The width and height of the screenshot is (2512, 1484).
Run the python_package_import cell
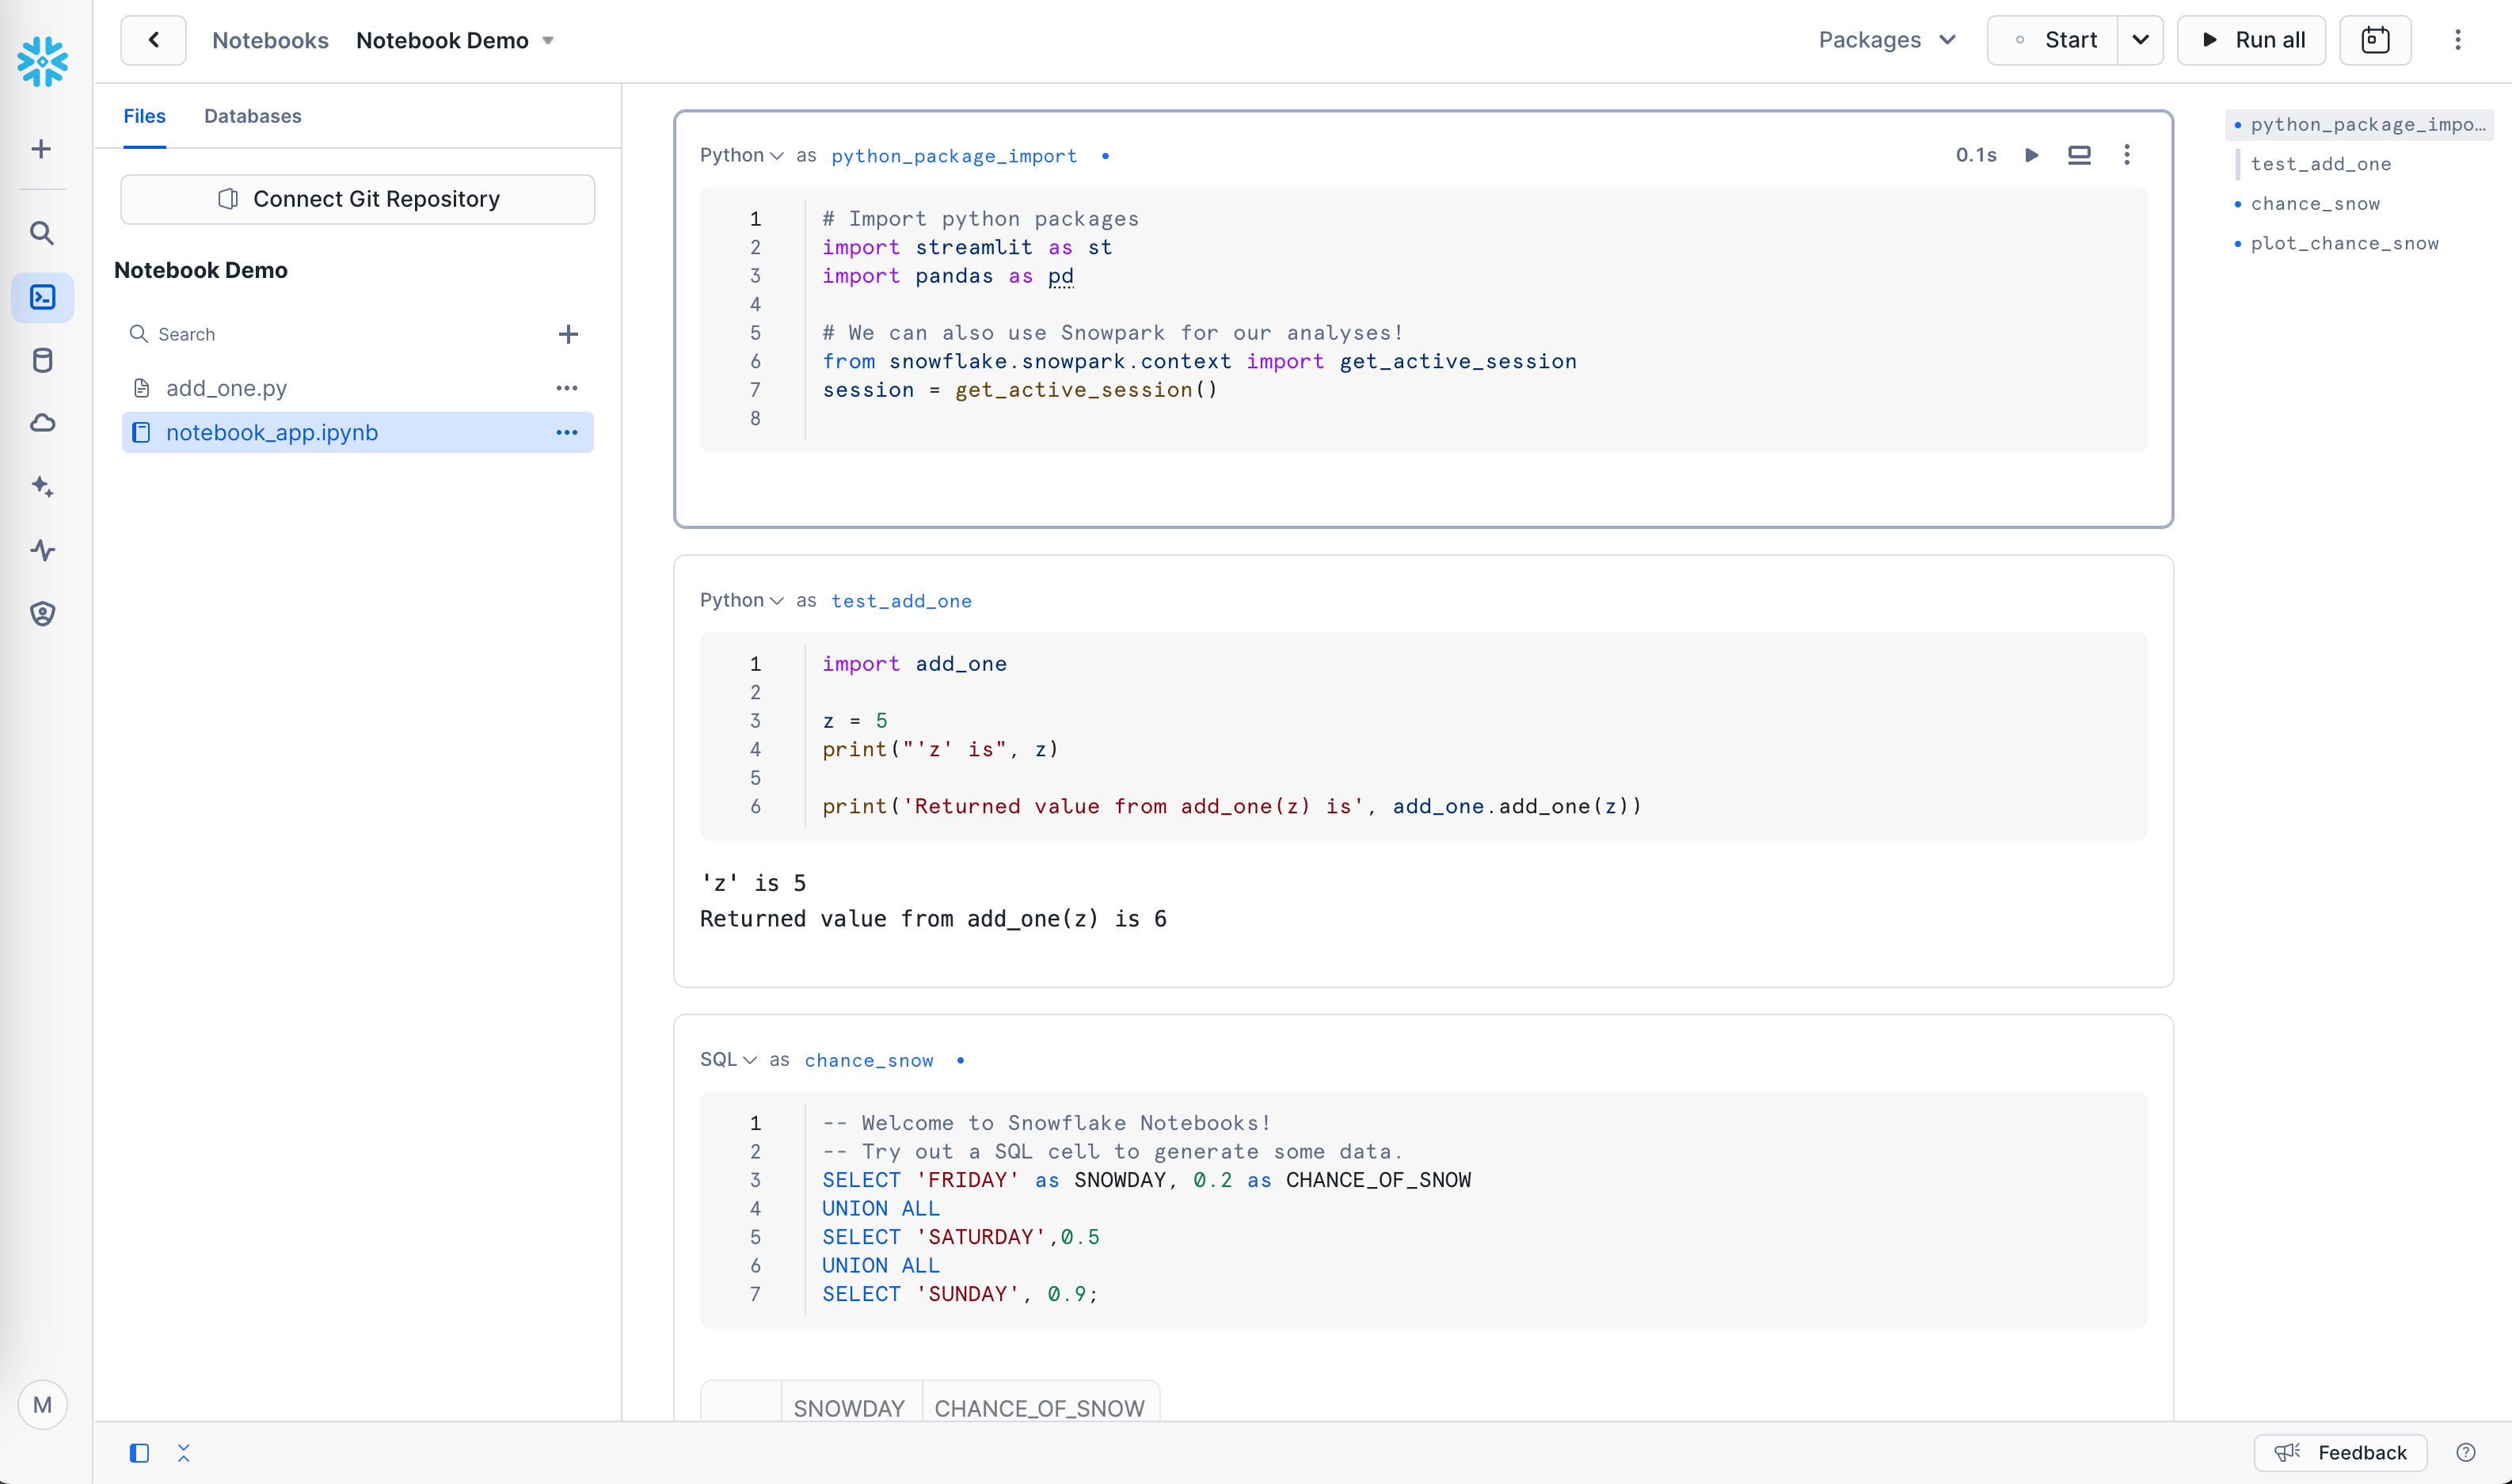(2031, 155)
